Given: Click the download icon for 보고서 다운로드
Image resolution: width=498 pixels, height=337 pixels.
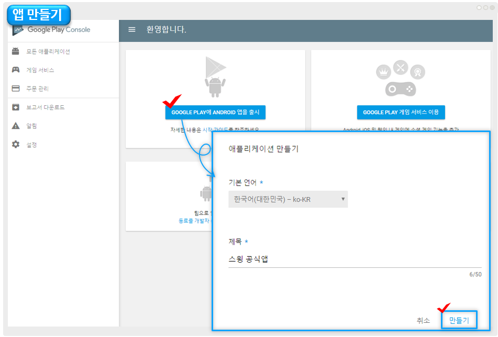Looking at the screenshot, I should (16, 107).
